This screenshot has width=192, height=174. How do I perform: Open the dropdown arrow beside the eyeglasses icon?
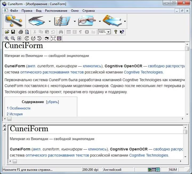pyautogui.click(x=100, y=21)
